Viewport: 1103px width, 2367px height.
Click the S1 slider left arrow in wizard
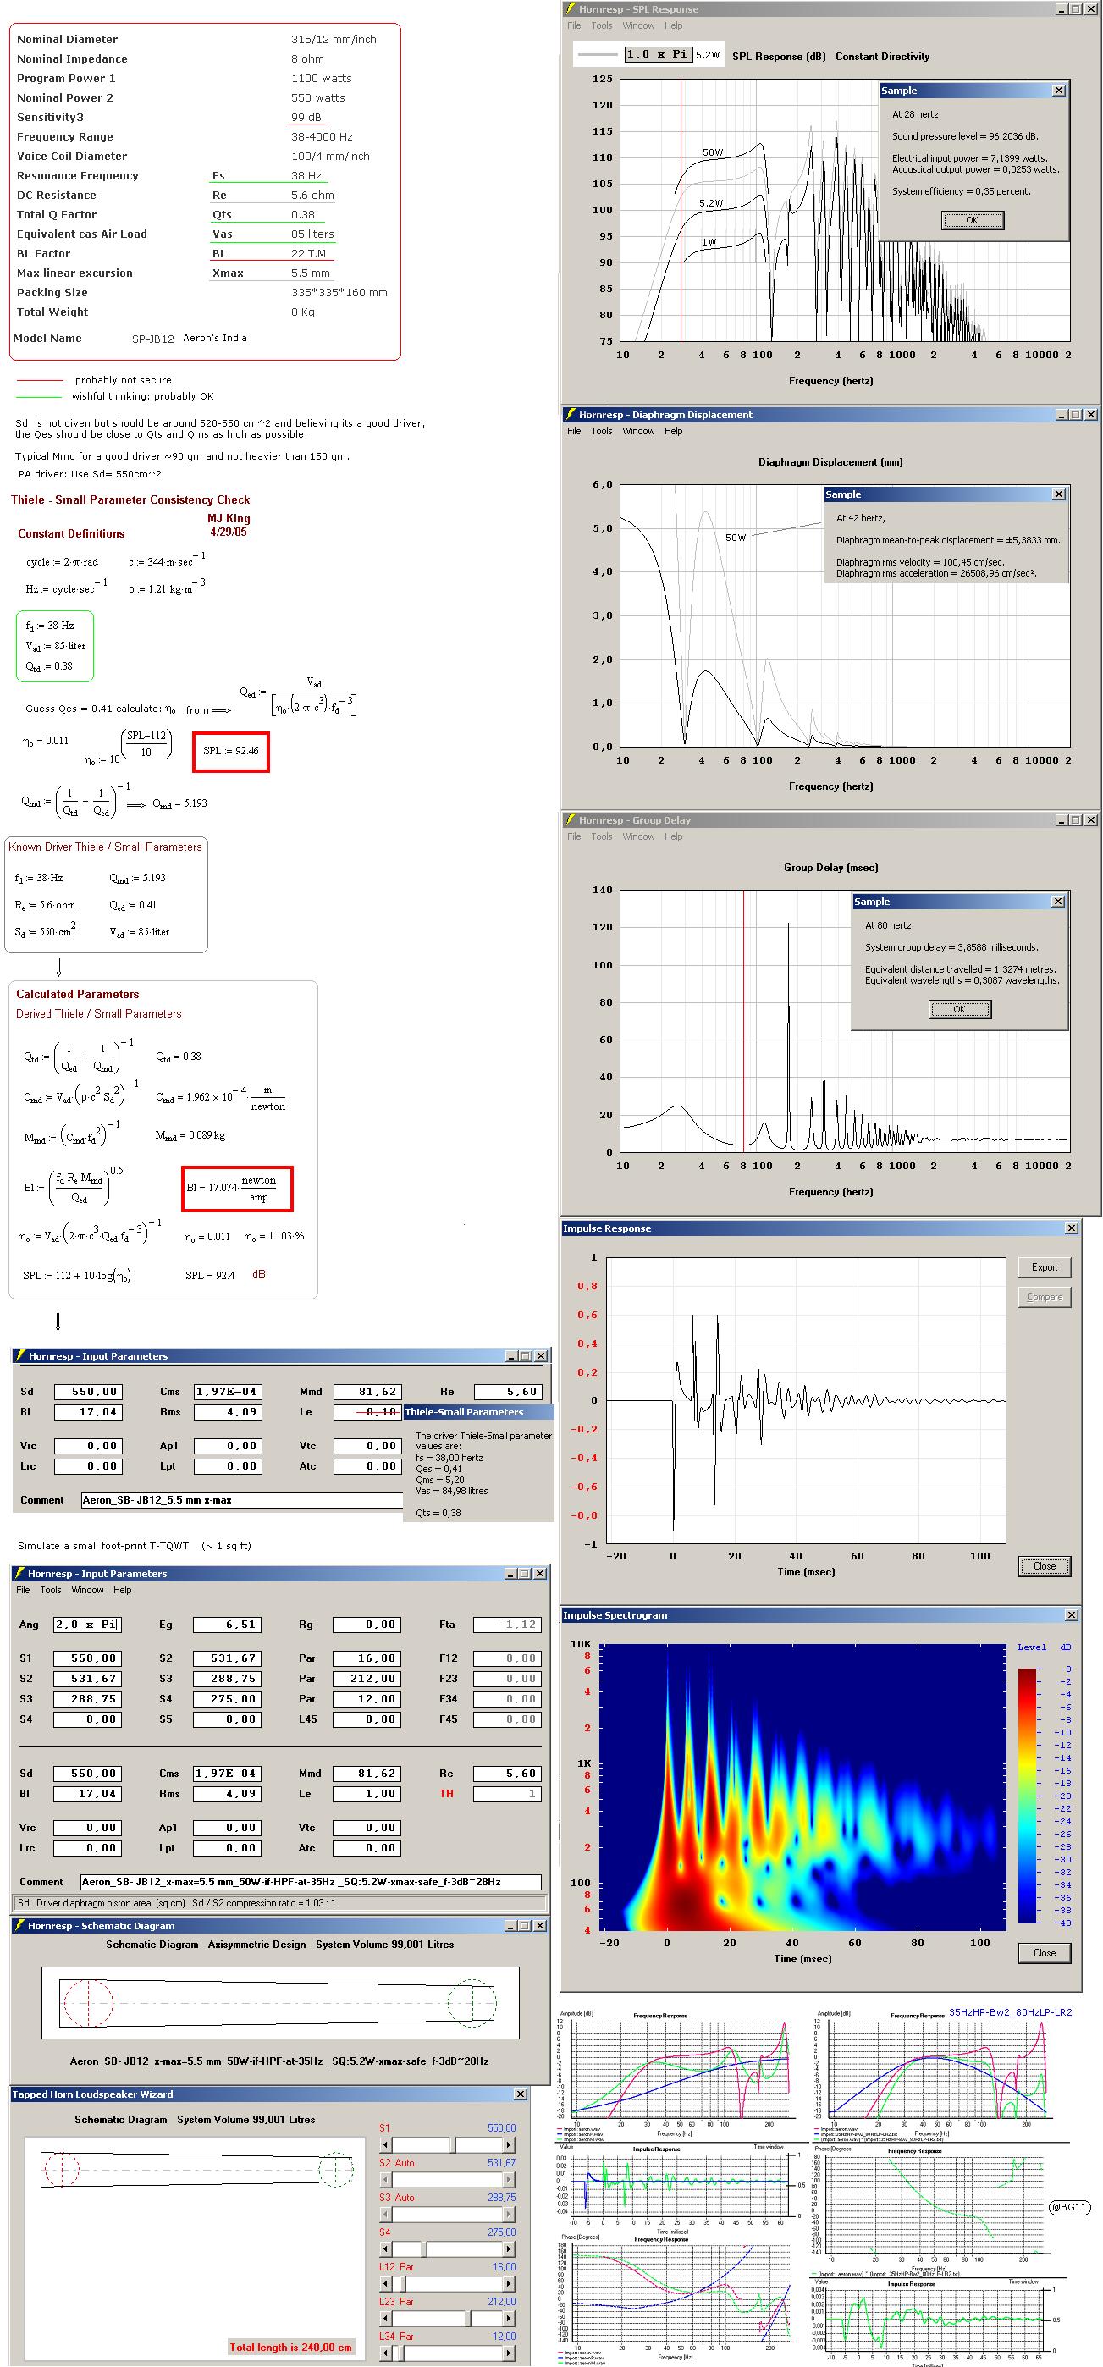pos(386,2144)
